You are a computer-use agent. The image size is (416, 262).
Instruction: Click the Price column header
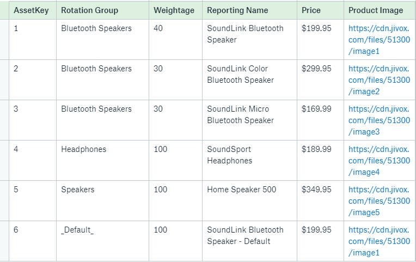pos(311,10)
